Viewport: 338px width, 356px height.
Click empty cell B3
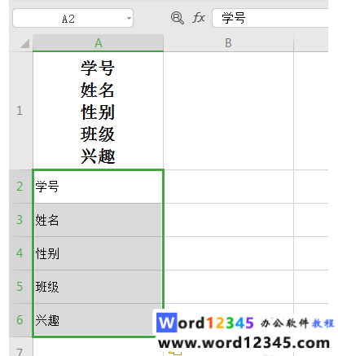(x=228, y=220)
